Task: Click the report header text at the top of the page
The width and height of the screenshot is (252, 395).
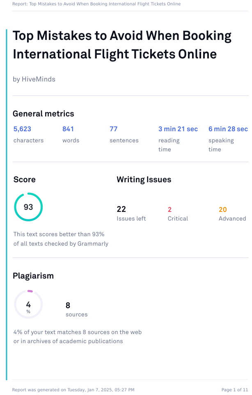Action: pos(96,4)
